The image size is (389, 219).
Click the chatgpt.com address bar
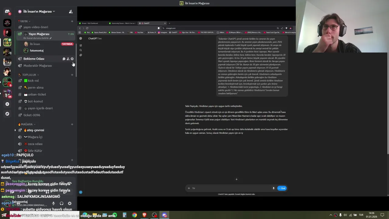[x=219, y=28]
